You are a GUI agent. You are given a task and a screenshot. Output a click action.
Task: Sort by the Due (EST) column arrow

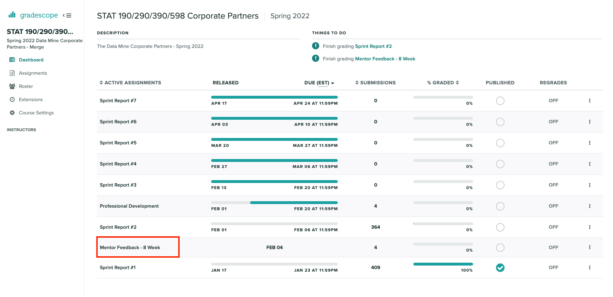[332, 83]
